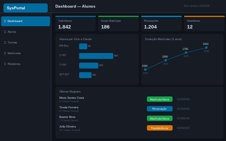Select the 2025 data point
The height and width of the screenshot is (141, 226).
186,53
